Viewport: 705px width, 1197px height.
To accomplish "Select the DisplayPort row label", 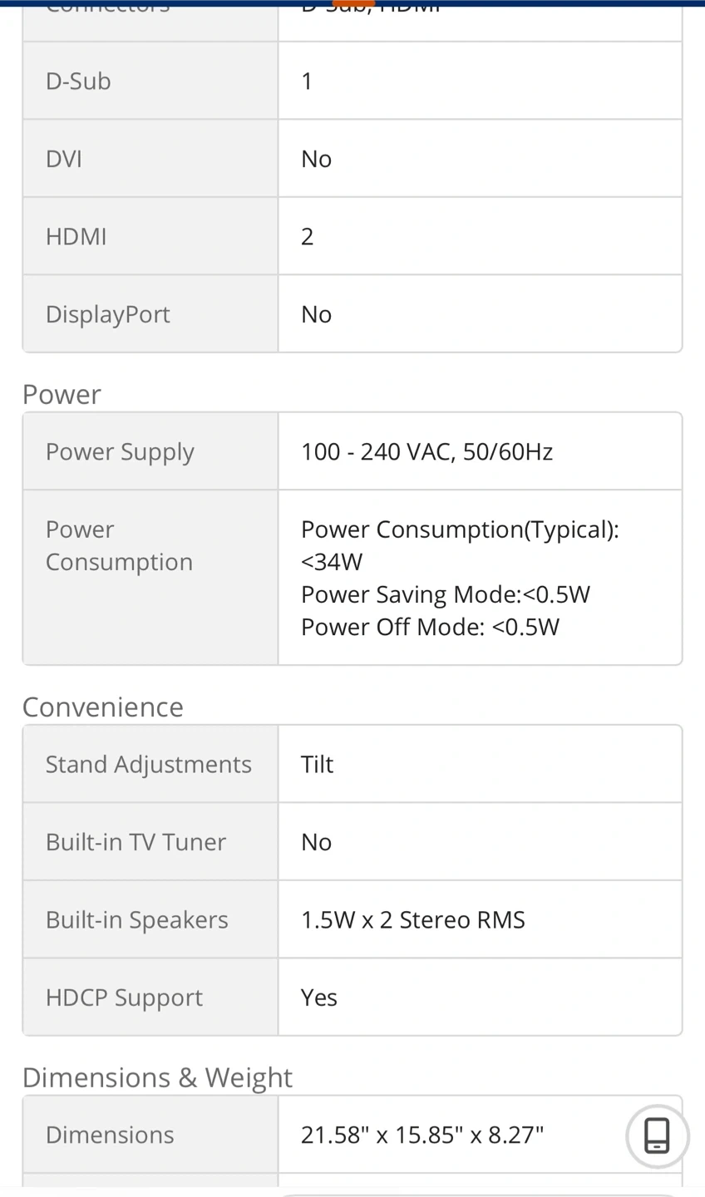I will tap(108, 314).
